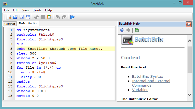Click 'forecolor $lightgray$' on line 3
The width and height of the screenshot is (195, 109).
[x=40, y=39]
